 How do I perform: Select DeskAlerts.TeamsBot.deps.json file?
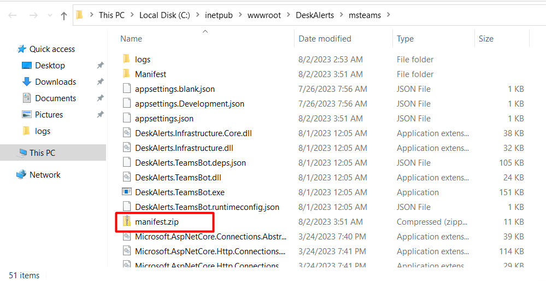(191, 163)
